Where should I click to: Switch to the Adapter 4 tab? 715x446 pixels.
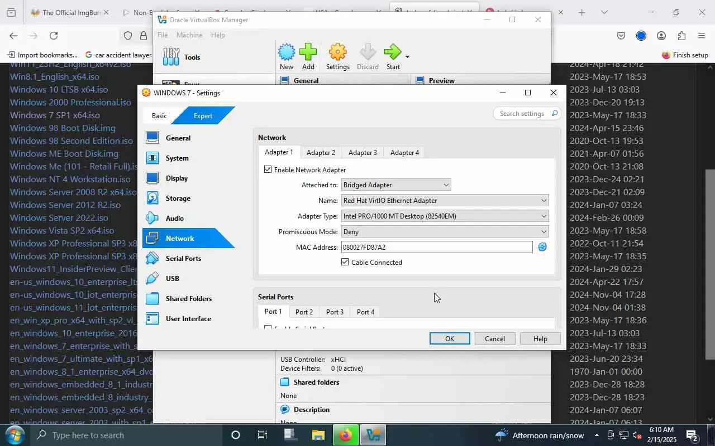404,153
